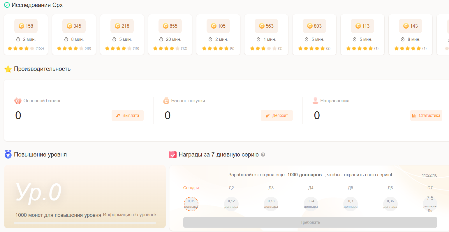The height and width of the screenshot is (232, 449).
Task: Click the 2 мин. duration on 158 card
Action: [29, 39]
